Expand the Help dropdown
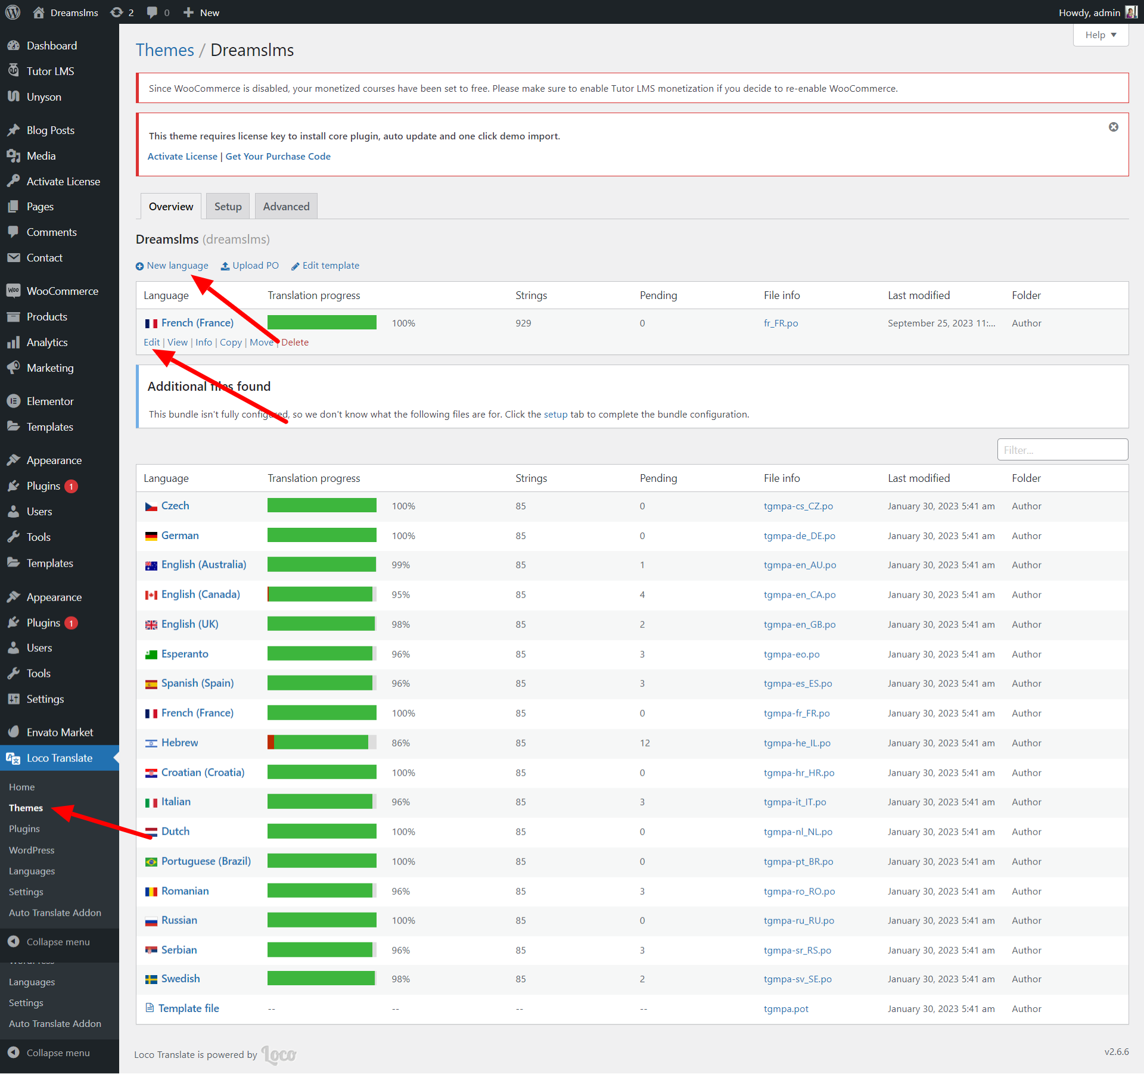 (x=1101, y=35)
